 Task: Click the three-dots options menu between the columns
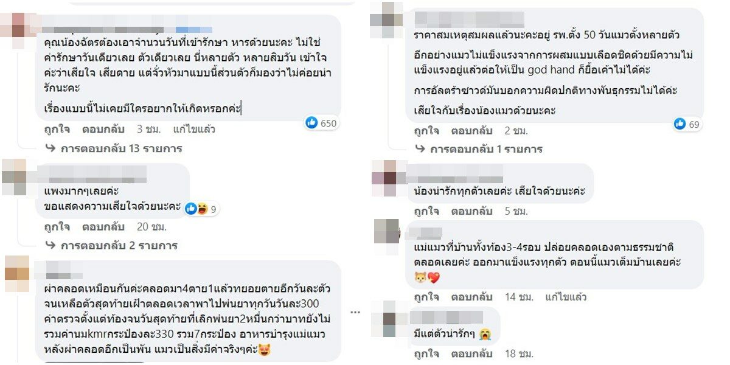[355, 313]
